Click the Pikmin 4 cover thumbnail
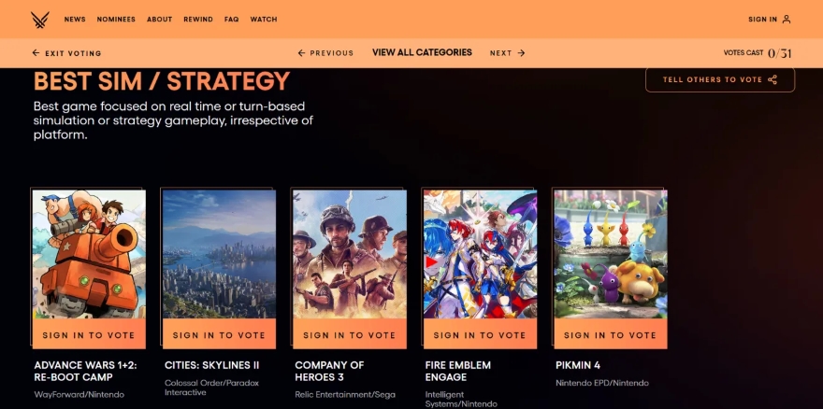The image size is (823, 409). (x=611, y=254)
